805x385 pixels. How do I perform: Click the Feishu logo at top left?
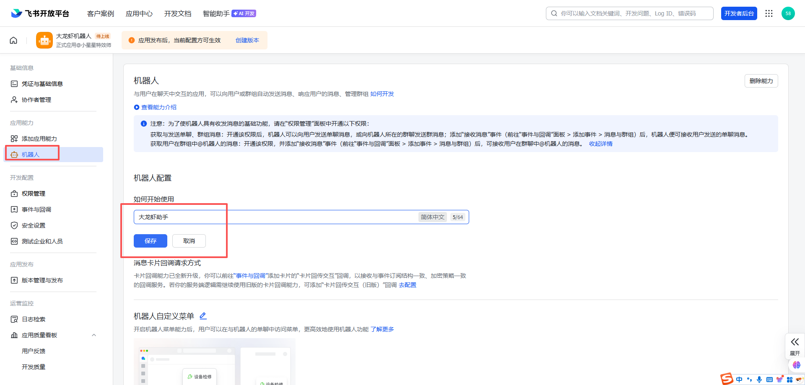[17, 13]
